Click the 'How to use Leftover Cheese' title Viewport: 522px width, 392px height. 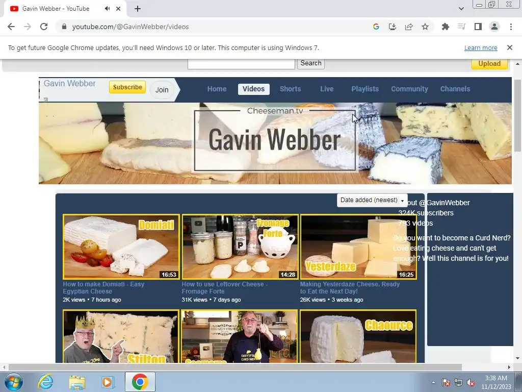pos(225,288)
